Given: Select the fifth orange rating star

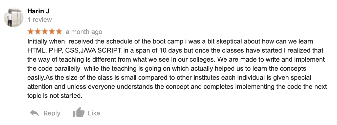Looking at the screenshot, I should pyautogui.click(x=59, y=32).
